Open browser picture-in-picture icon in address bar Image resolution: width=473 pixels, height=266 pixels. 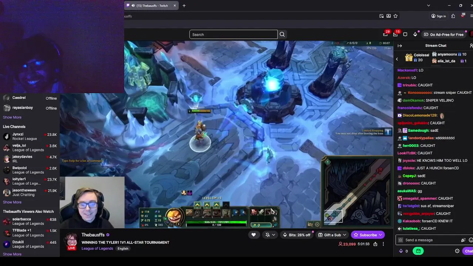[381, 16]
